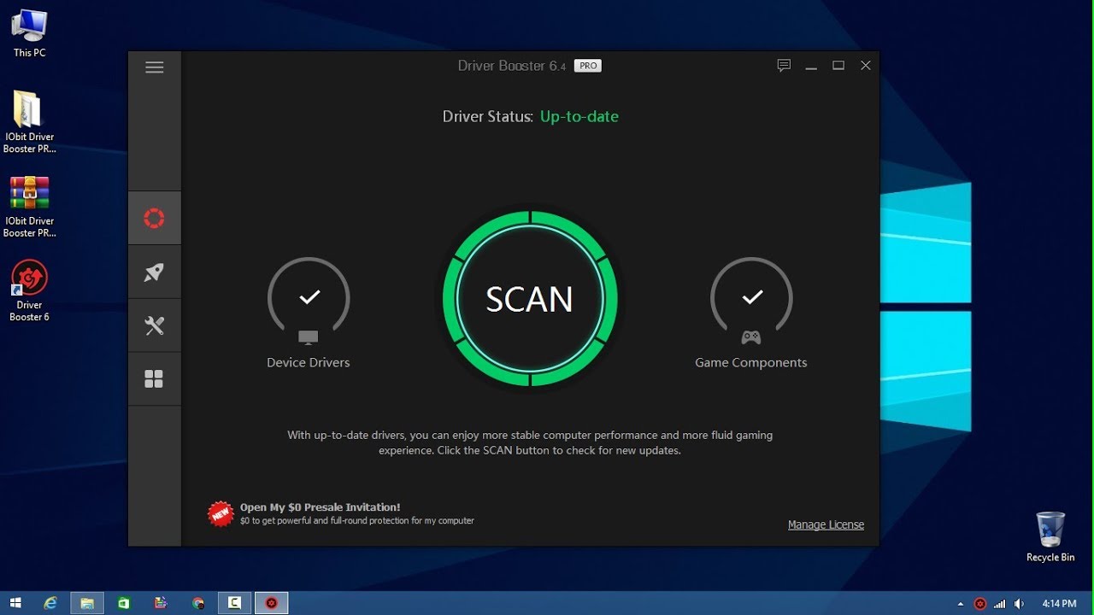Select the Recycle Bin desktop icon

pyautogui.click(x=1050, y=536)
